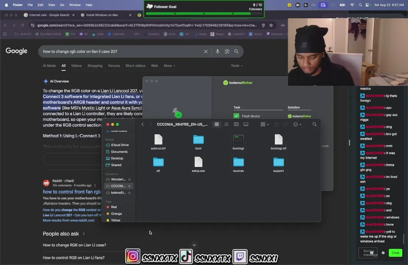This screenshot has height=265, width=408.
Task: Switch to the Forums search tab
Action: 114,66
